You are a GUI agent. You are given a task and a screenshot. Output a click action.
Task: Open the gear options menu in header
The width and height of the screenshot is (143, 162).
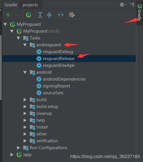pyautogui.click(x=123, y=5)
